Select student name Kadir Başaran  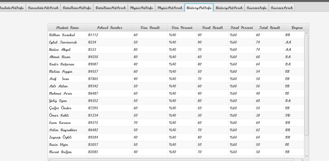(x=62, y=64)
